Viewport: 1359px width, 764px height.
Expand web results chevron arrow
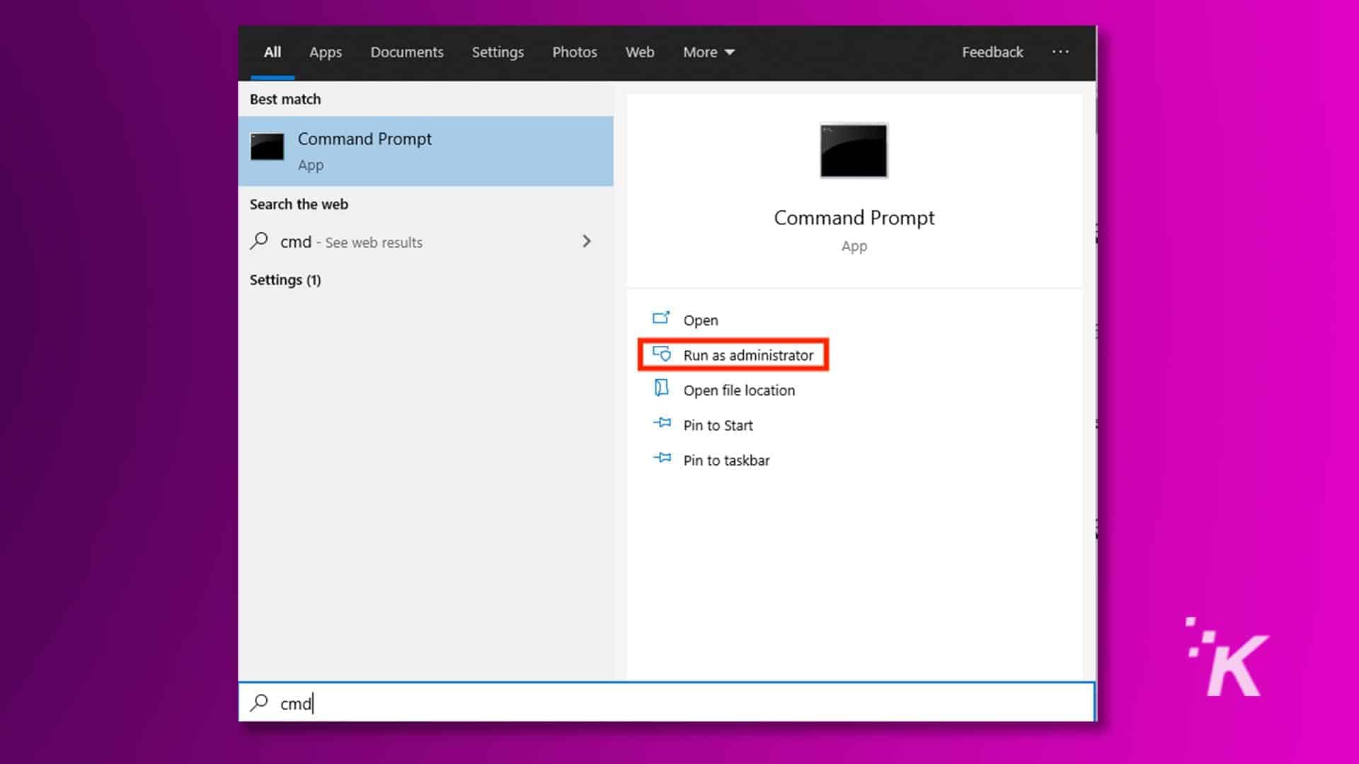coord(586,241)
